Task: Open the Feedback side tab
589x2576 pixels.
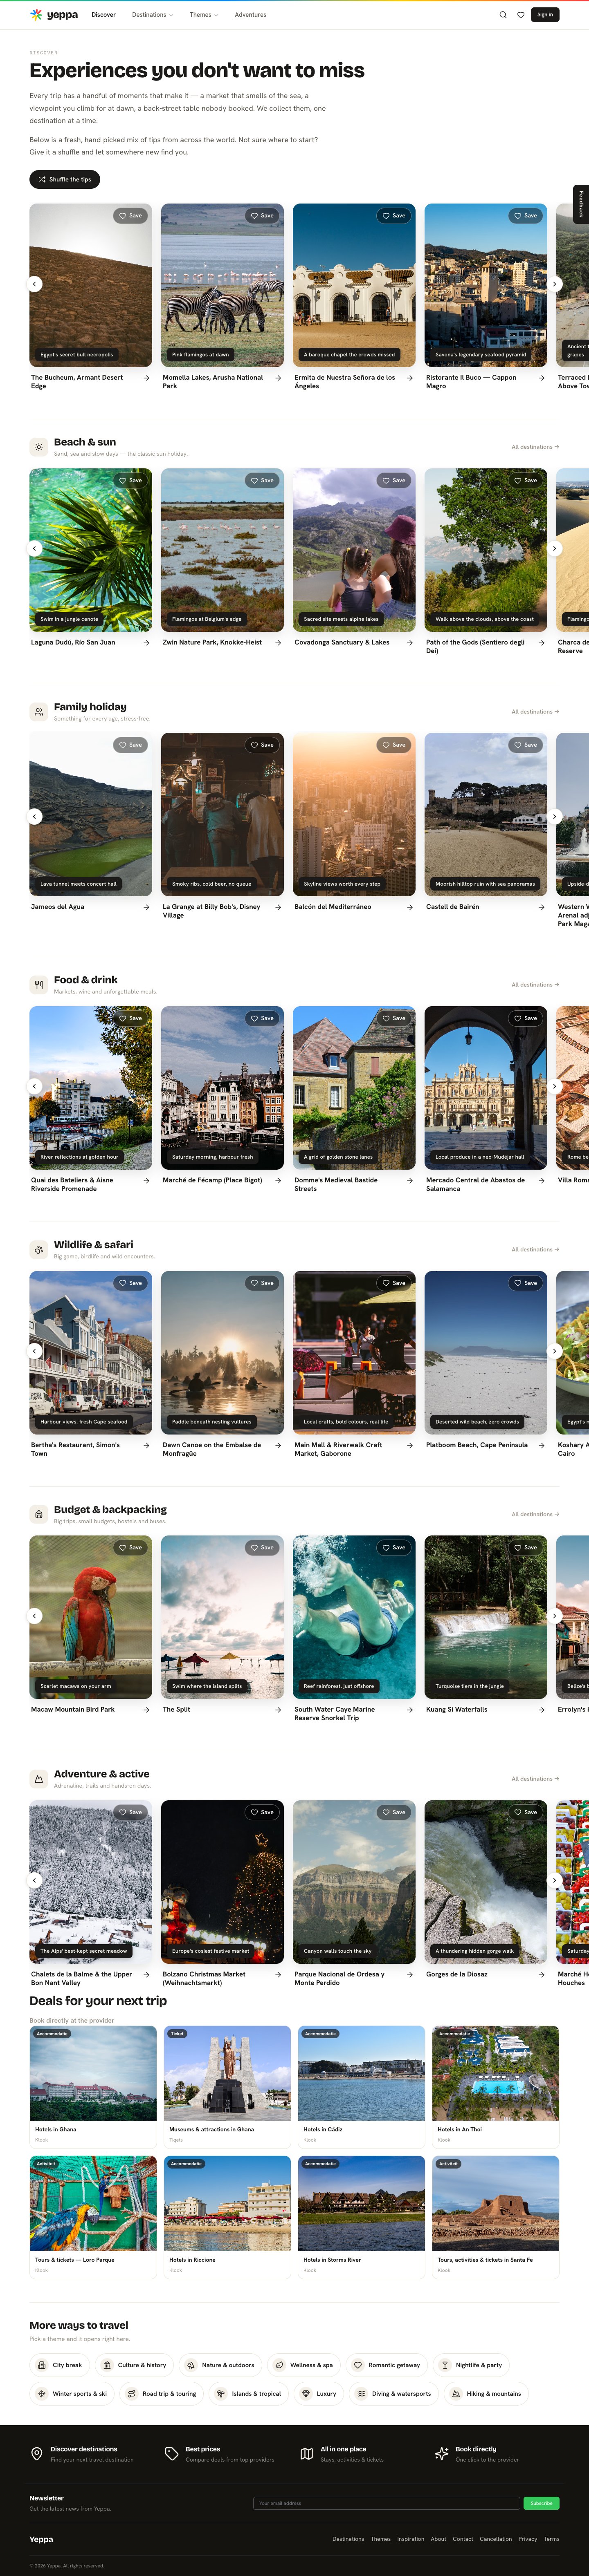Action: click(x=581, y=204)
